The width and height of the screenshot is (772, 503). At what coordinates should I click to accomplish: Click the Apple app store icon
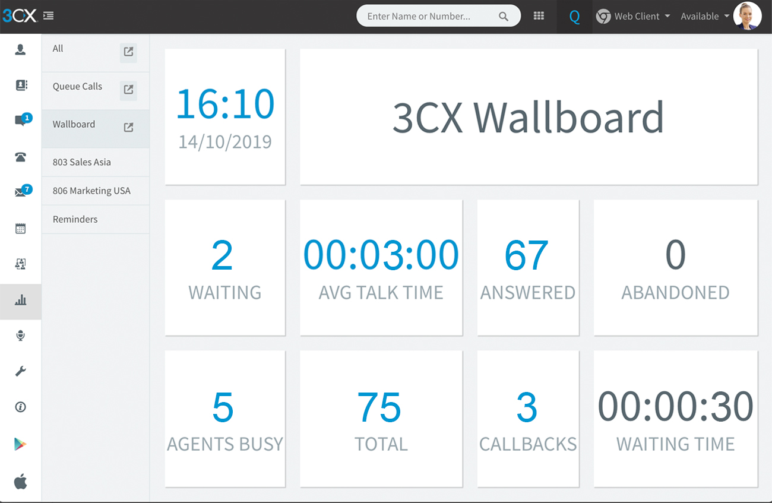click(x=21, y=481)
